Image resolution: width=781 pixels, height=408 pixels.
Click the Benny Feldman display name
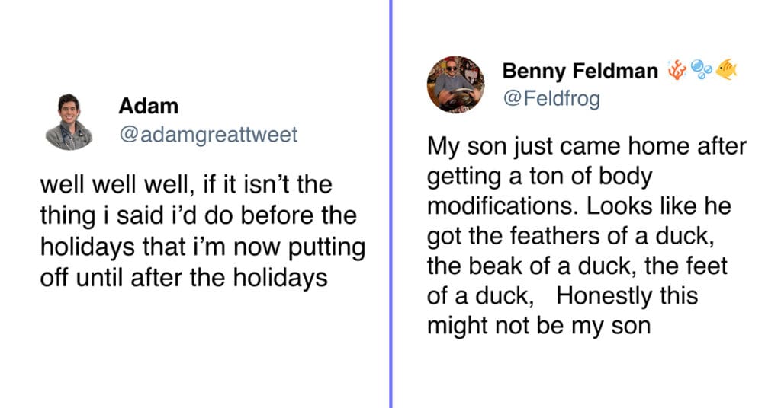[x=580, y=71]
